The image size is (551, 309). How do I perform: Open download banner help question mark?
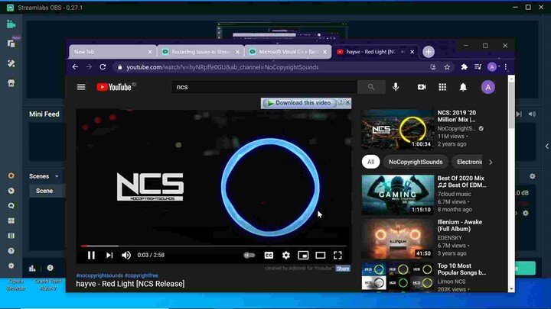341,102
